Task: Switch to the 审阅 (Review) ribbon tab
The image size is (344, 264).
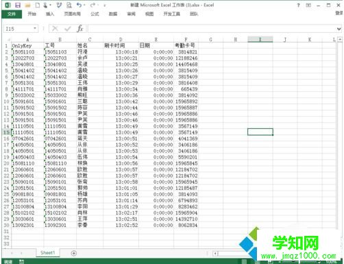Action: tap(131, 14)
